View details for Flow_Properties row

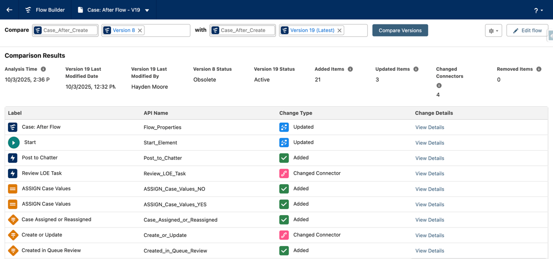coord(429,127)
